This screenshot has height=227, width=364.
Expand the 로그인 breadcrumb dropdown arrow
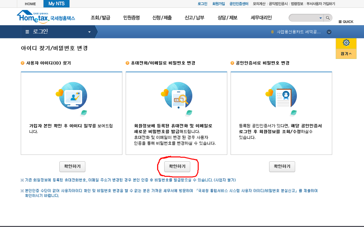89,32
